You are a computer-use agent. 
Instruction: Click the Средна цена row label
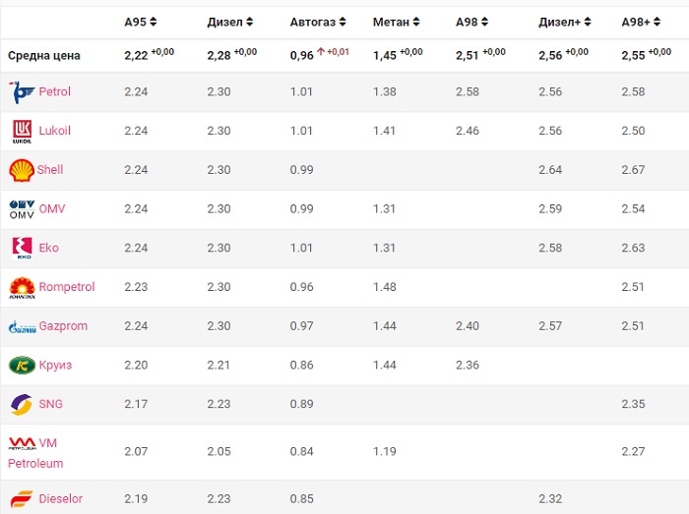44,56
